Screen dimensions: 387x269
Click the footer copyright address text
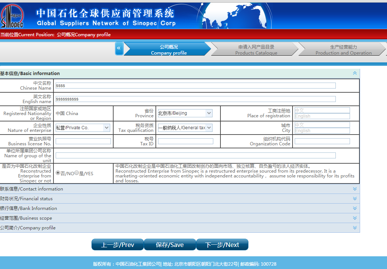coord(185,264)
